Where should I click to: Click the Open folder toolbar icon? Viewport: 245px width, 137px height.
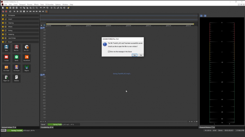tap(7, 8)
